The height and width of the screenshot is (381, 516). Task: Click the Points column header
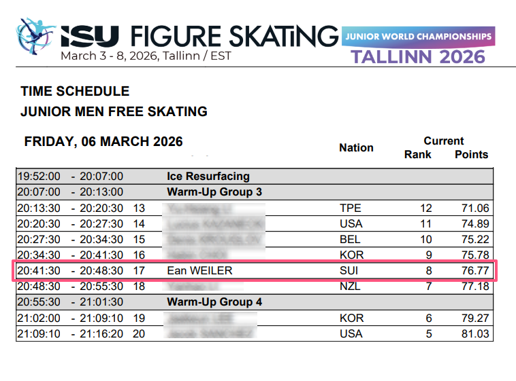coord(471,154)
